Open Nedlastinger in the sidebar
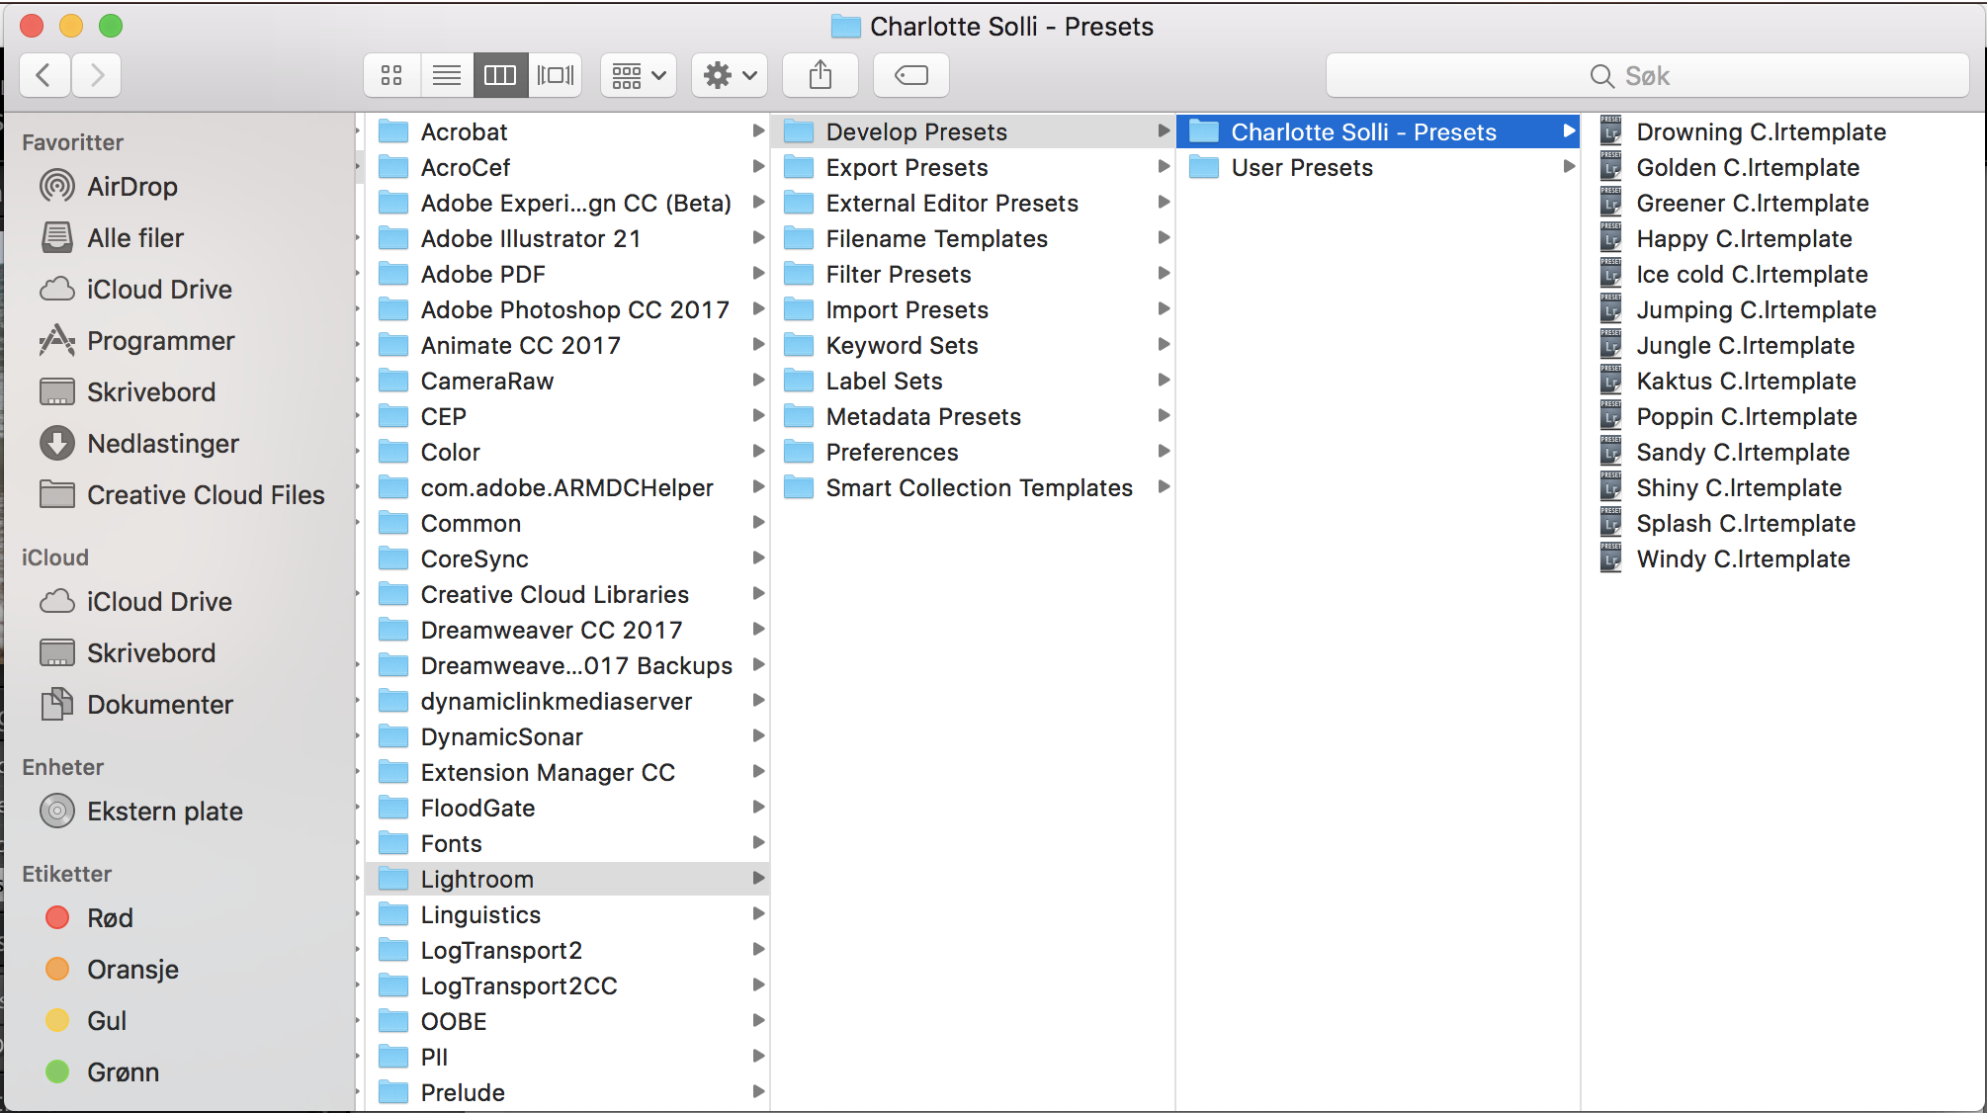Viewport: 1987px width, 1113px height. pos(163,443)
